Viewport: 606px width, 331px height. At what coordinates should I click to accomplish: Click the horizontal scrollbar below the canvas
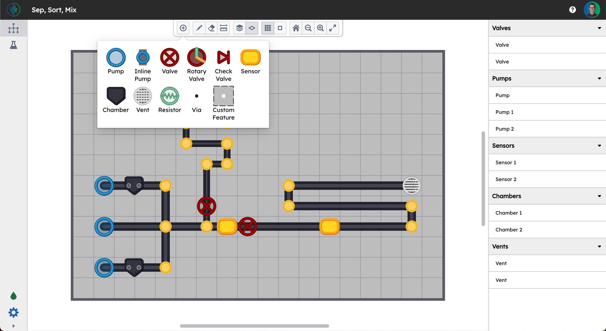point(254,326)
